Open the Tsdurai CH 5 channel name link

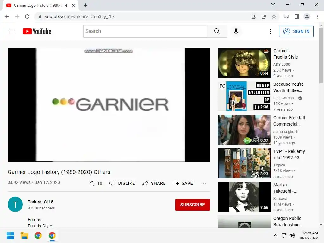pos(41,202)
